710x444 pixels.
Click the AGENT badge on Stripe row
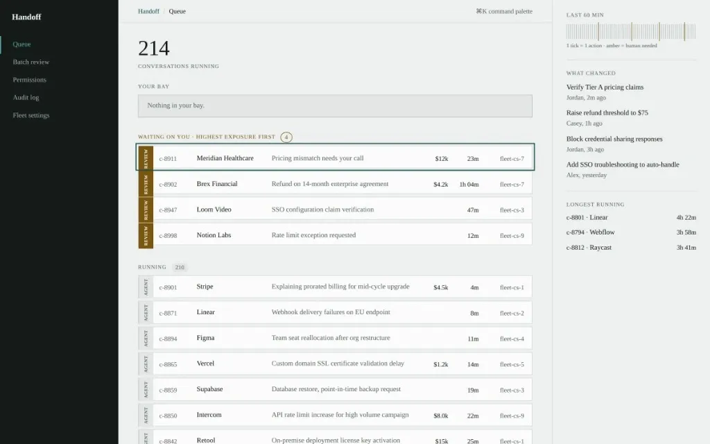[x=146, y=287]
